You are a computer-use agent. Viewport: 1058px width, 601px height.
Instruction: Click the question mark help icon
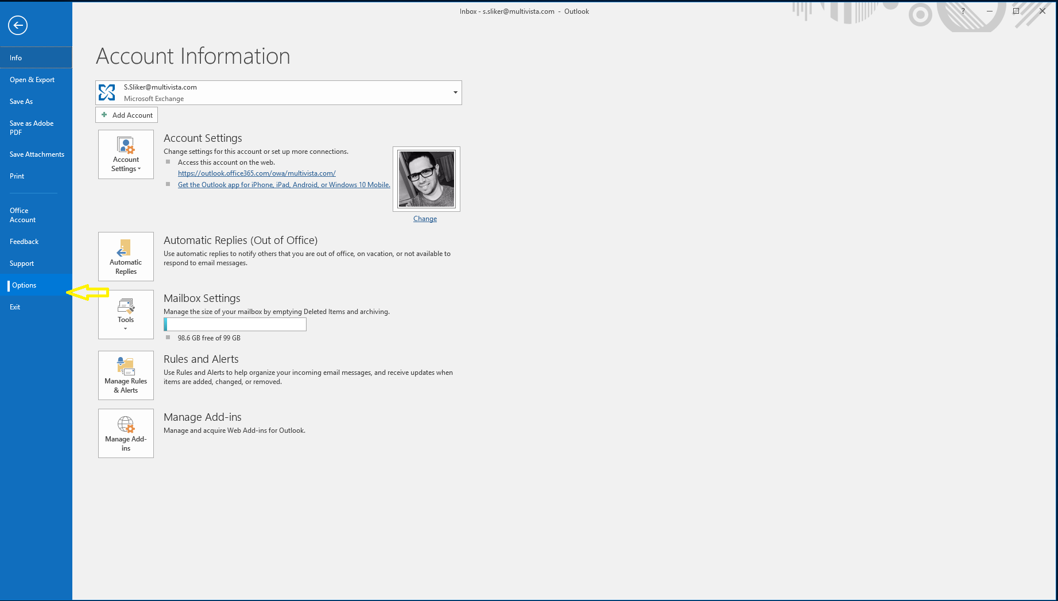coord(963,11)
